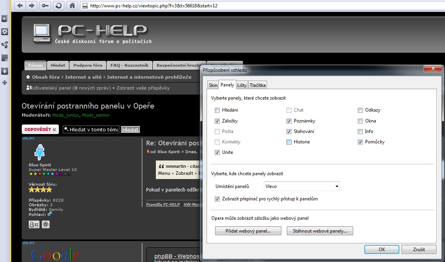Enable the Historie panel checkbox
This screenshot has width=445, height=262.
289,142
